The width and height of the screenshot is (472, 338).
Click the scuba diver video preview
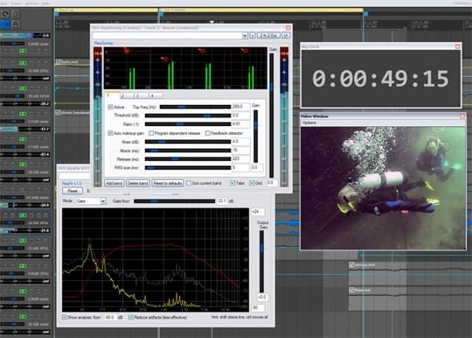[x=383, y=187]
